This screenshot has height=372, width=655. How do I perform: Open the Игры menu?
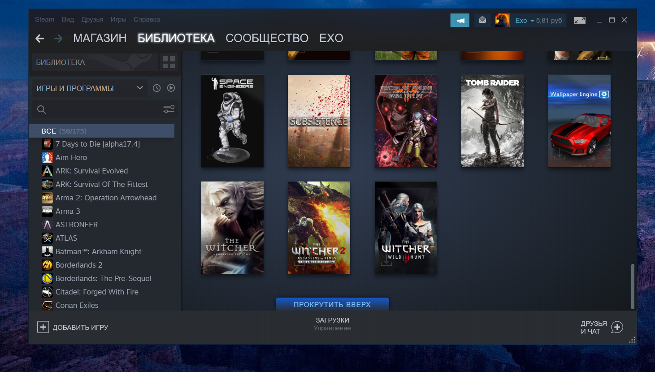tap(118, 19)
